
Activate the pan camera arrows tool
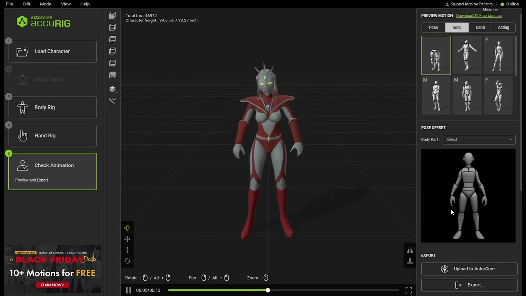click(127, 239)
